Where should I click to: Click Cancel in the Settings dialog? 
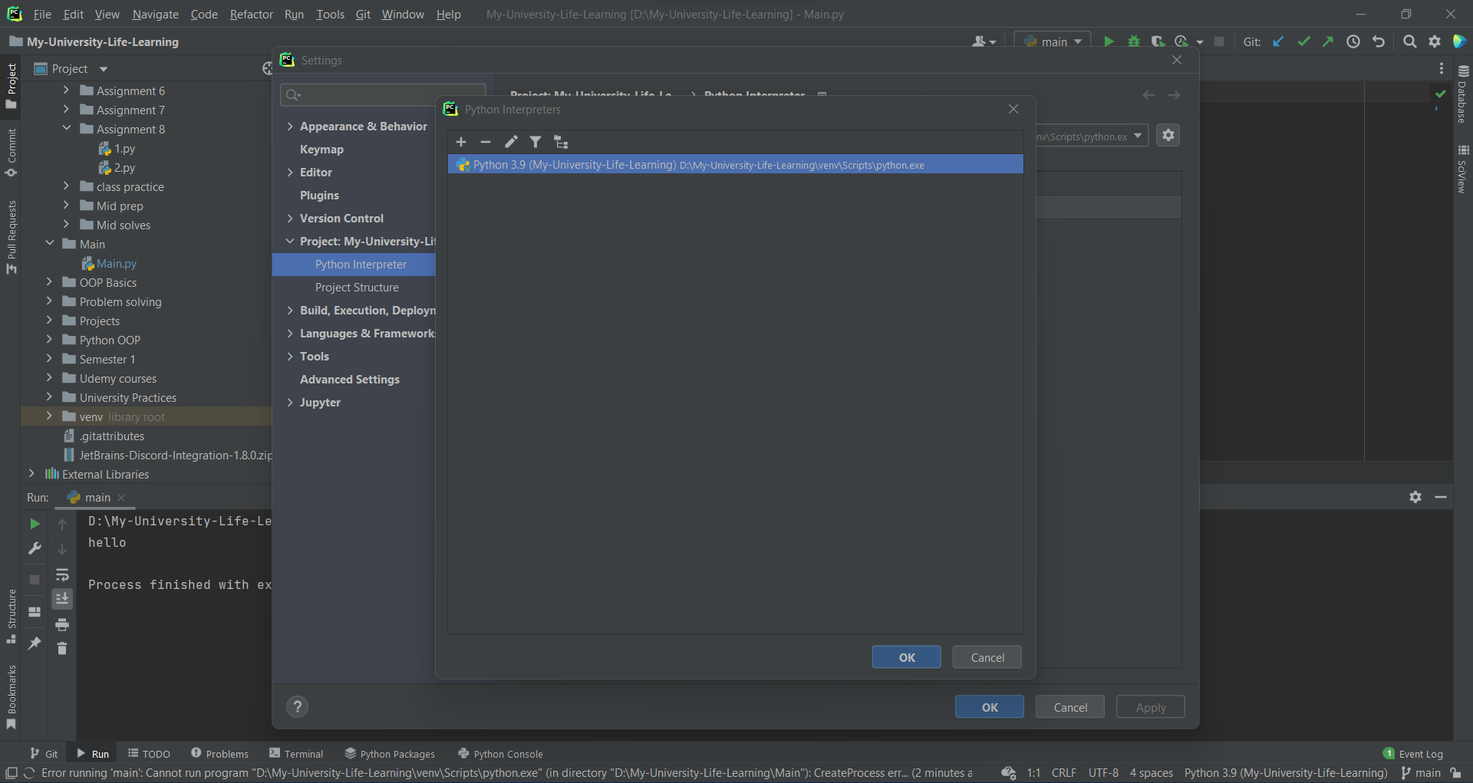click(1070, 707)
